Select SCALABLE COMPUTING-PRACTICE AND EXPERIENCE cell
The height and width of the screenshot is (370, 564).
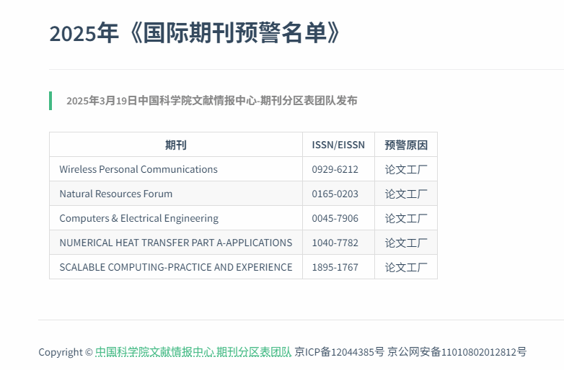tap(176, 267)
